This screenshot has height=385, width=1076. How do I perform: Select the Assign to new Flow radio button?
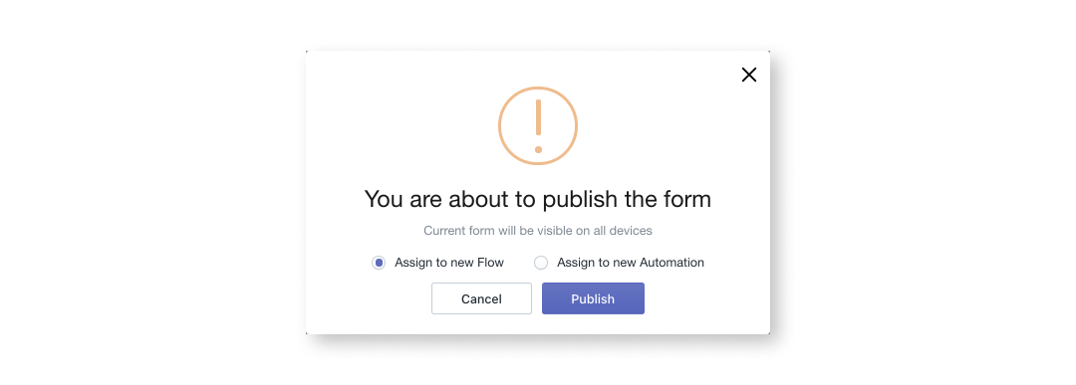(379, 263)
